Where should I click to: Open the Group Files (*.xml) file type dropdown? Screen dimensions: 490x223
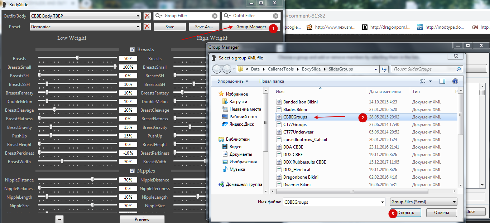pos(423,202)
